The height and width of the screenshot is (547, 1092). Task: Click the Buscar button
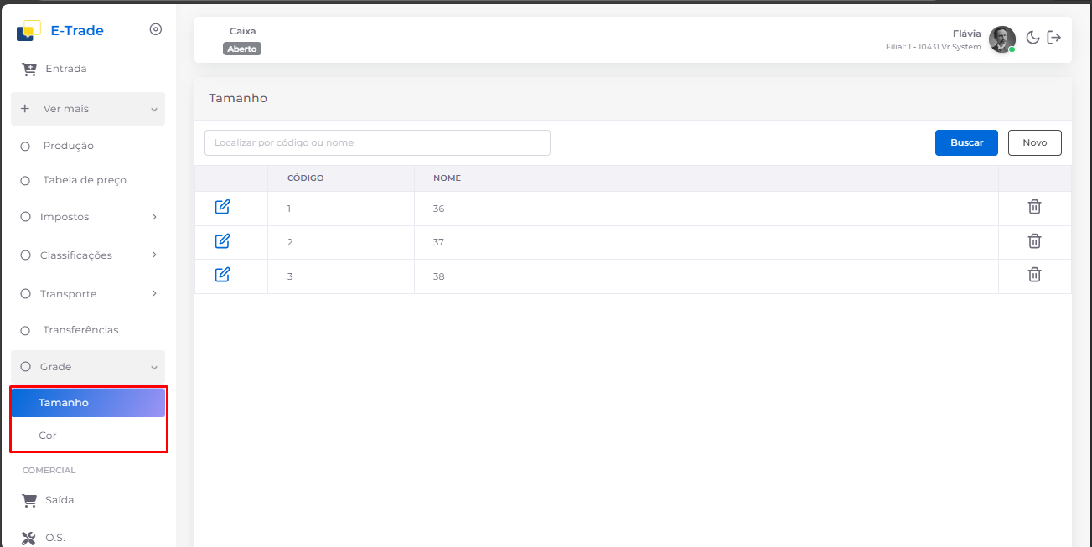pyautogui.click(x=965, y=142)
